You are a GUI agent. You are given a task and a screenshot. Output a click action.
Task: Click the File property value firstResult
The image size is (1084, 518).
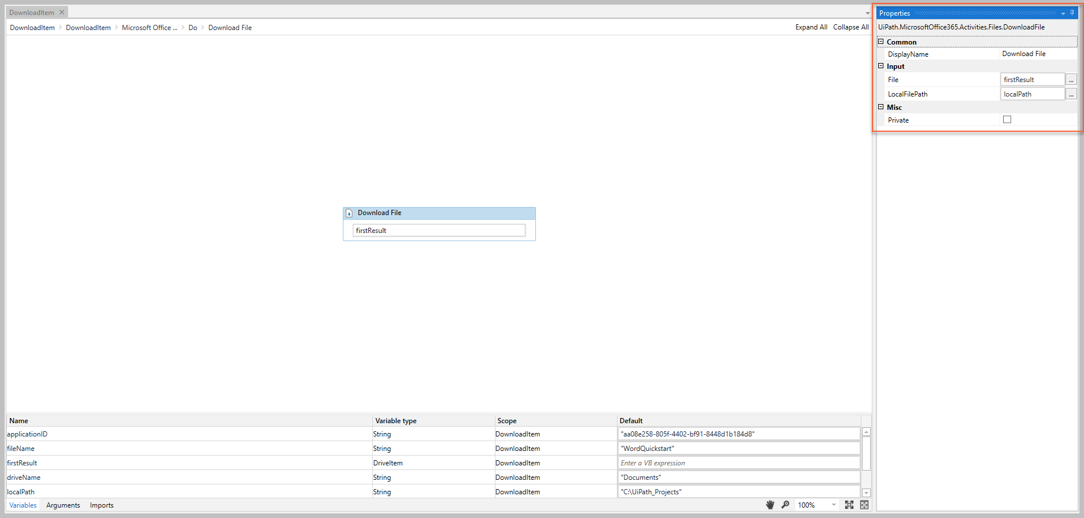pyautogui.click(x=1033, y=80)
